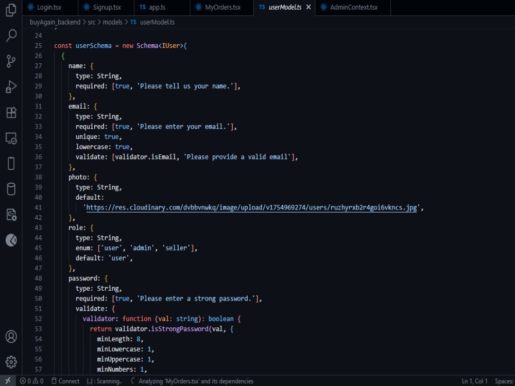Click the lowercase: true property
Viewport: 515px width, 386px height.
pos(102,147)
